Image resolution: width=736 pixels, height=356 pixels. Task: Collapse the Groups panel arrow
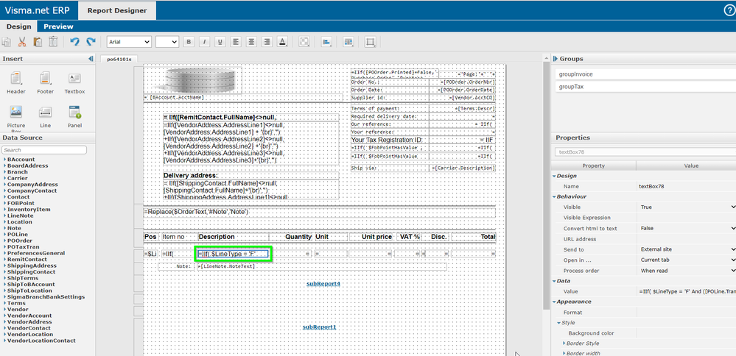(x=555, y=59)
